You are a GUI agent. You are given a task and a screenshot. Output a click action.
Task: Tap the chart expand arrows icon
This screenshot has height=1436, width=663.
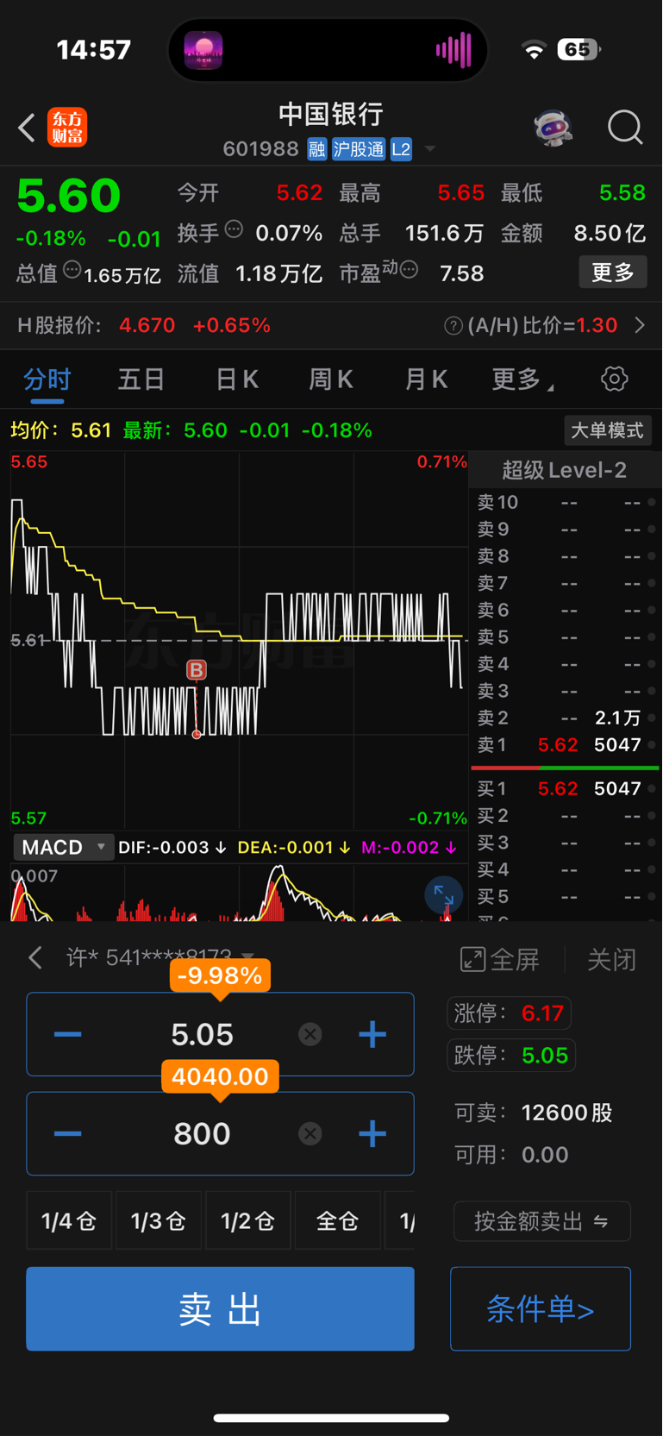[x=444, y=895]
